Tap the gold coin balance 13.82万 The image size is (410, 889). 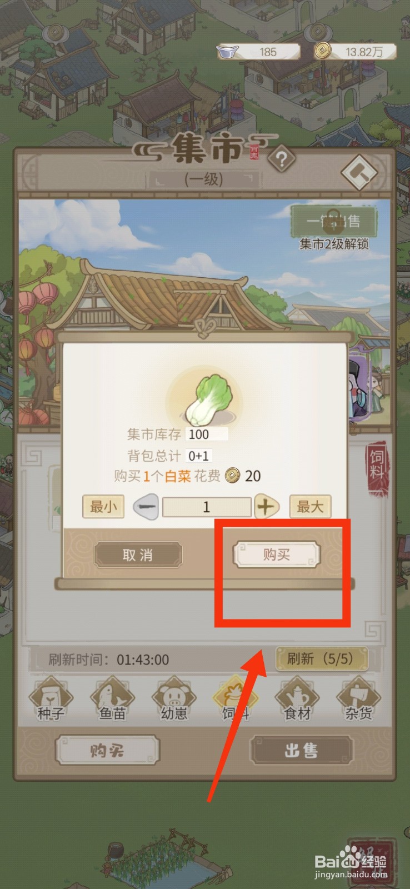pyautogui.click(x=355, y=52)
